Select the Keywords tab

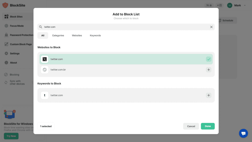[95, 36]
